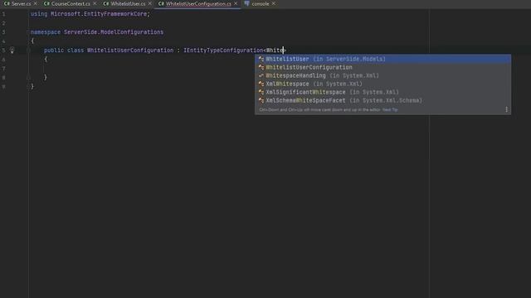Choose WhitelistUserConfiguration completion item
The height and width of the screenshot is (298, 531).
[x=382, y=67]
